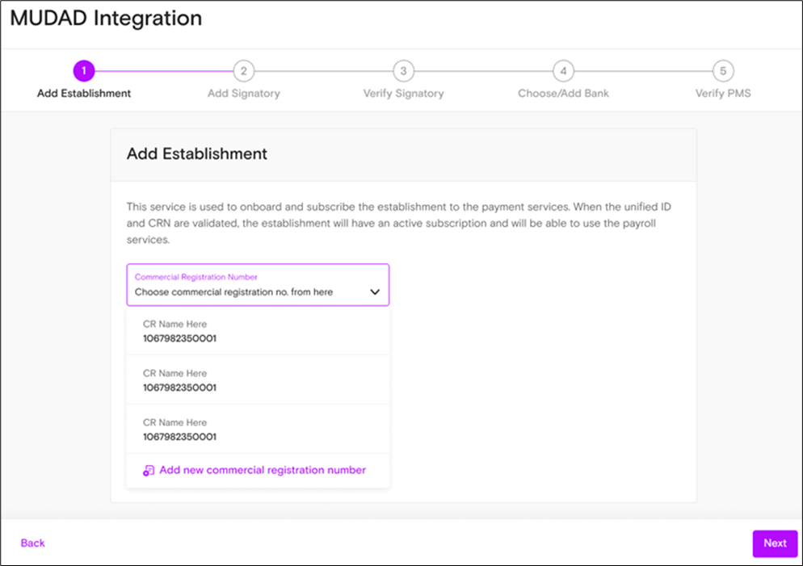Click the purple Next button
The height and width of the screenshot is (566, 803).
[x=775, y=543]
